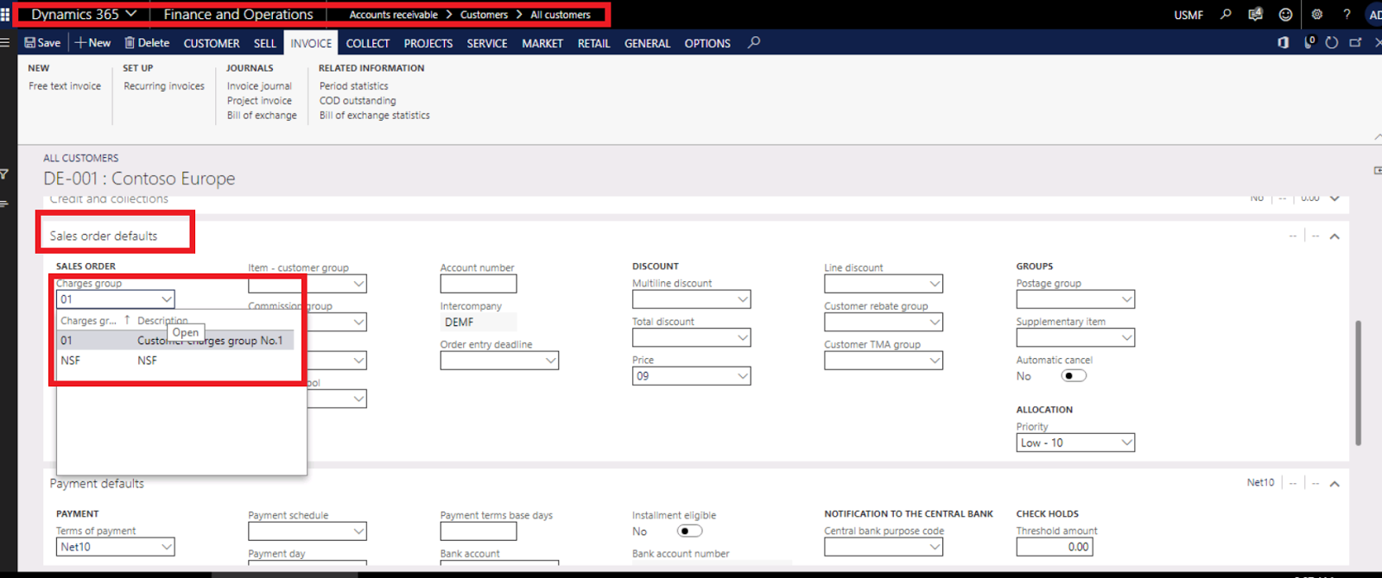Open the SERVICE tab
The height and width of the screenshot is (578, 1382).
point(487,43)
